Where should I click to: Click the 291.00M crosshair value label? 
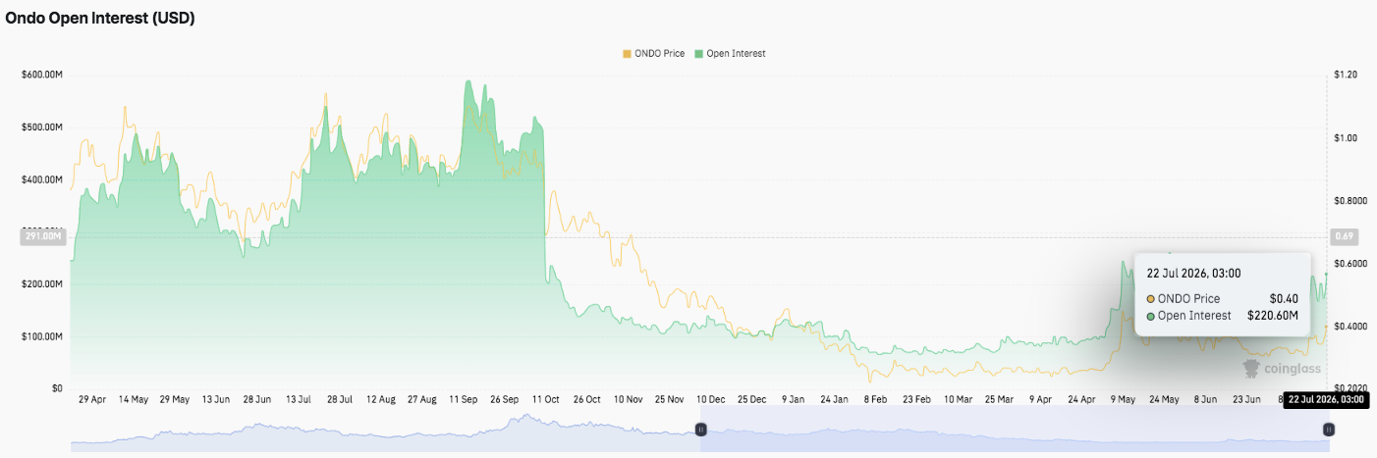click(41, 236)
